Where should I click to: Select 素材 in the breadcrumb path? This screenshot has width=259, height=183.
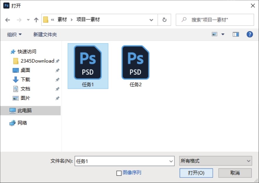(x=62, y=20)
